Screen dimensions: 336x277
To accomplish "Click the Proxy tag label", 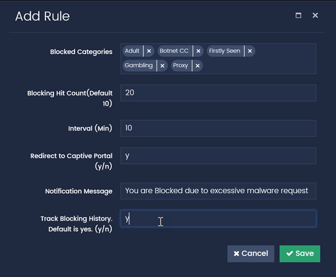I will click(180, 66).
